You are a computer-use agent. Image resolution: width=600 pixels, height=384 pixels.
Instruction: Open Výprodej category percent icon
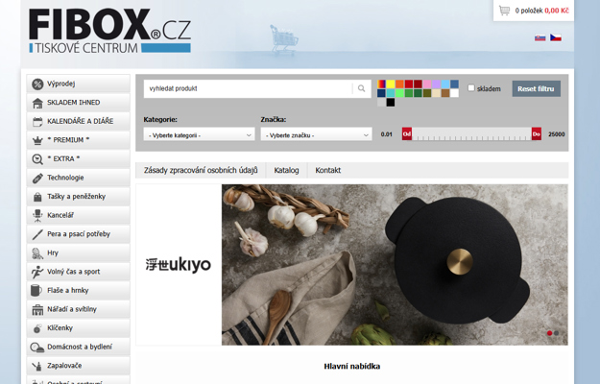[37, 84]
